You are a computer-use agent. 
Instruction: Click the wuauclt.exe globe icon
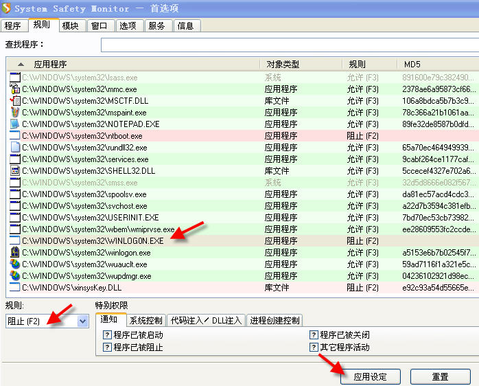[x=14, y=264]
